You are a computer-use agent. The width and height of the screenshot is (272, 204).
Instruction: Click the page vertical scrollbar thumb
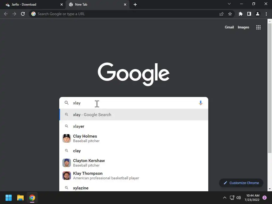click(270, 88)
